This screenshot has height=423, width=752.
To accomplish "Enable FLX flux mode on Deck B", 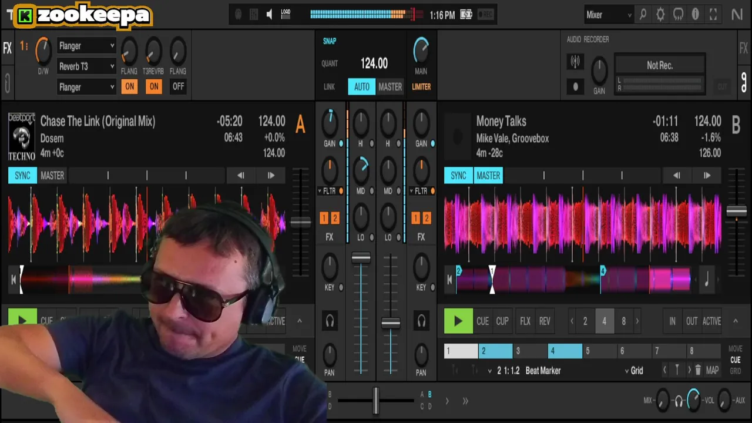I will (x=525, y=321).
